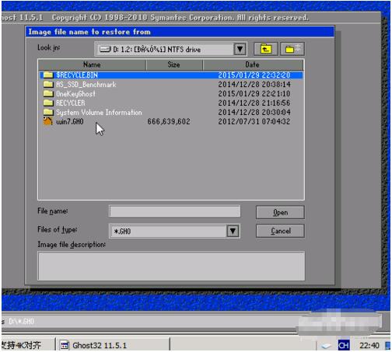Click date 2015/01/29 22:21:10

point(254,94)
